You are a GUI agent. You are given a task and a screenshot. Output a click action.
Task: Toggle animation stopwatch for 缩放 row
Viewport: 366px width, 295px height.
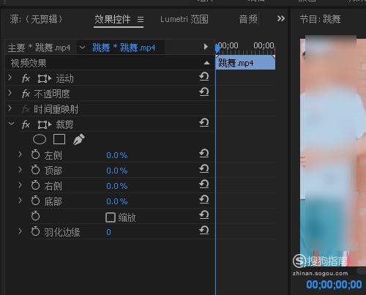(x=35, y=216)
